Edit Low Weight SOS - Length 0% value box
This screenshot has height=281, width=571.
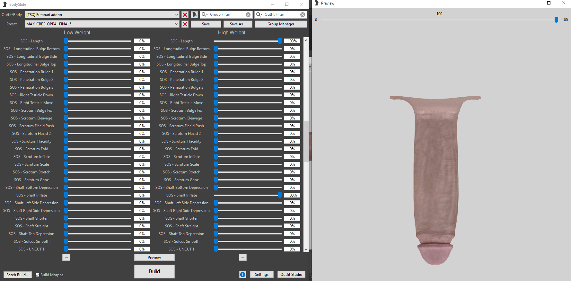(142, 41)
